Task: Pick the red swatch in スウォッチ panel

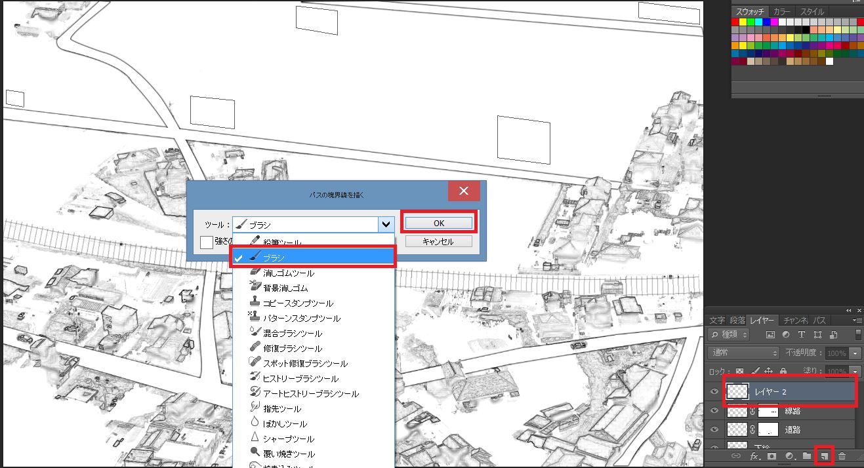Action: coord(736,22)
